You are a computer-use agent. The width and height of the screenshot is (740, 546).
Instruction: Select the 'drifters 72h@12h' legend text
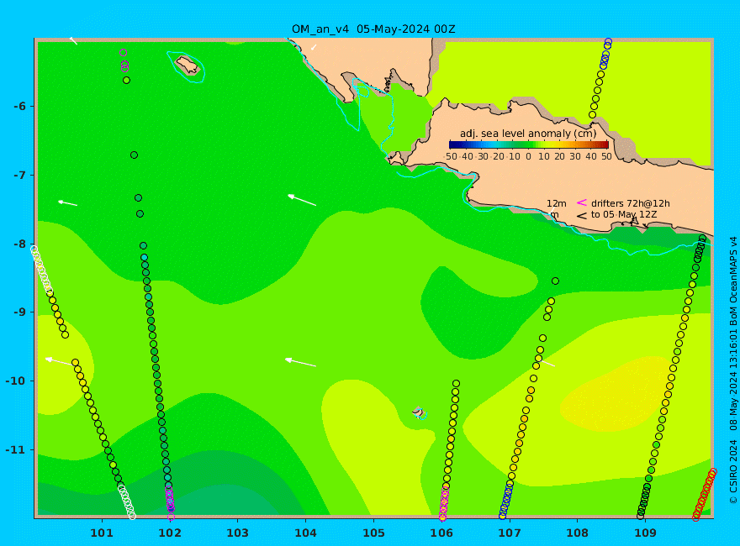pyautogui.click(x=631, y=203)
